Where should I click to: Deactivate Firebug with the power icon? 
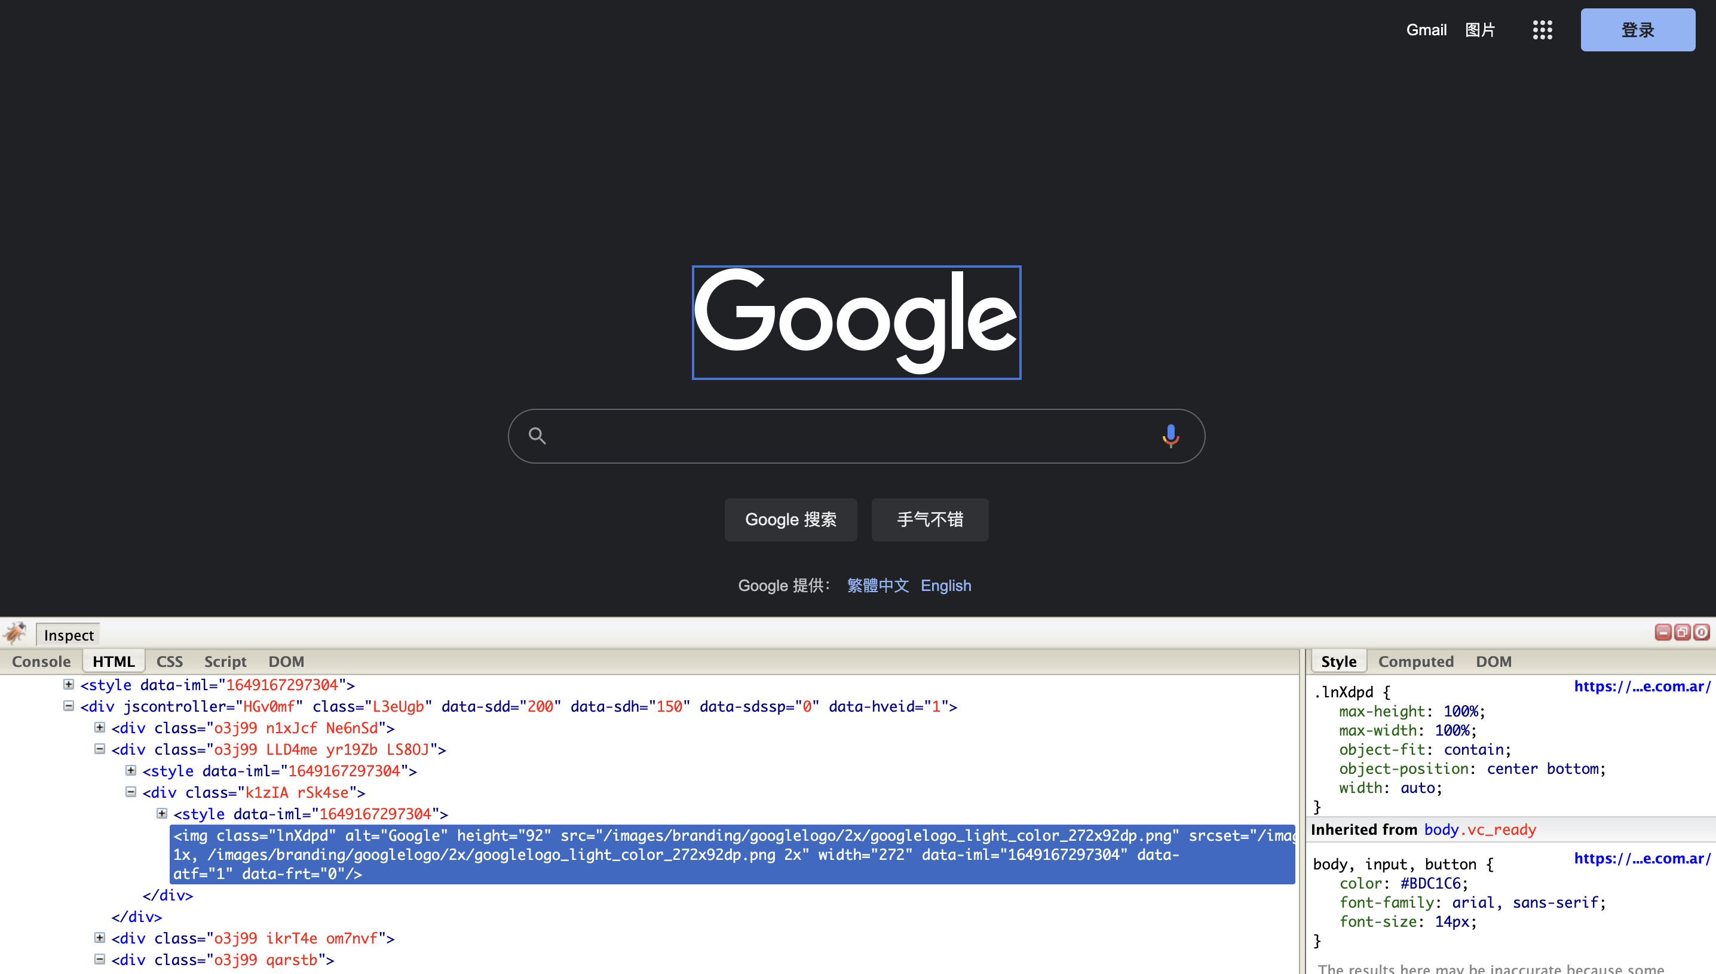[x=1701, y=632]
